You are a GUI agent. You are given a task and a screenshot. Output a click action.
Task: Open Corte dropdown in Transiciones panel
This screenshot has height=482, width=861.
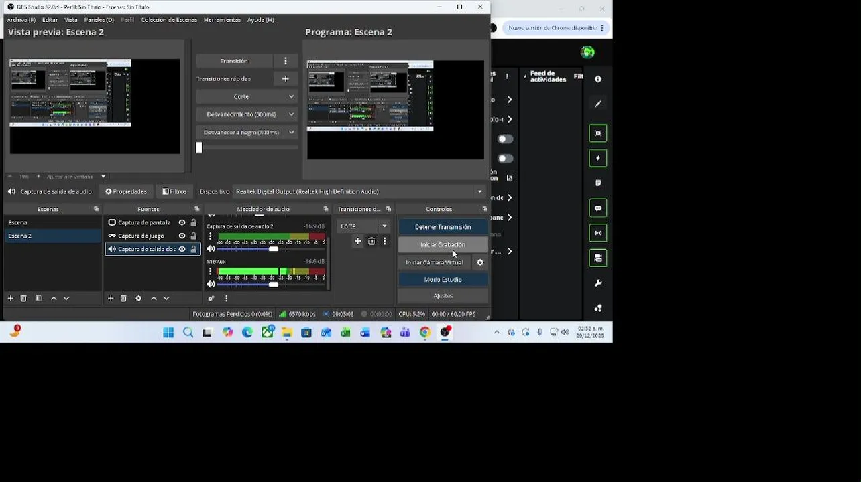pos(363,226)
